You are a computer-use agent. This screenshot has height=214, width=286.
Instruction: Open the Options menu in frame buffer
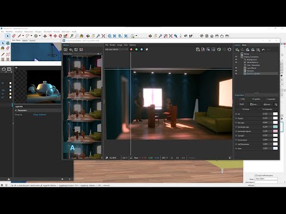(x=132, y=45)
